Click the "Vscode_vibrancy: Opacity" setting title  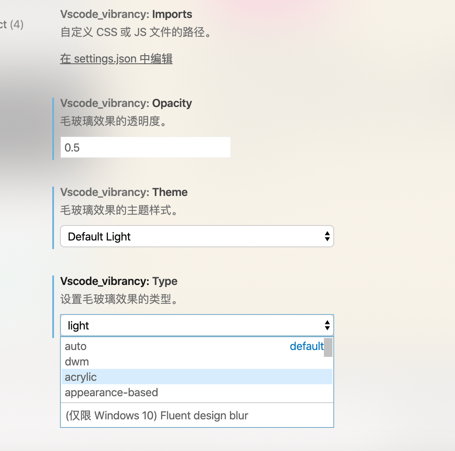click(126, 103)
